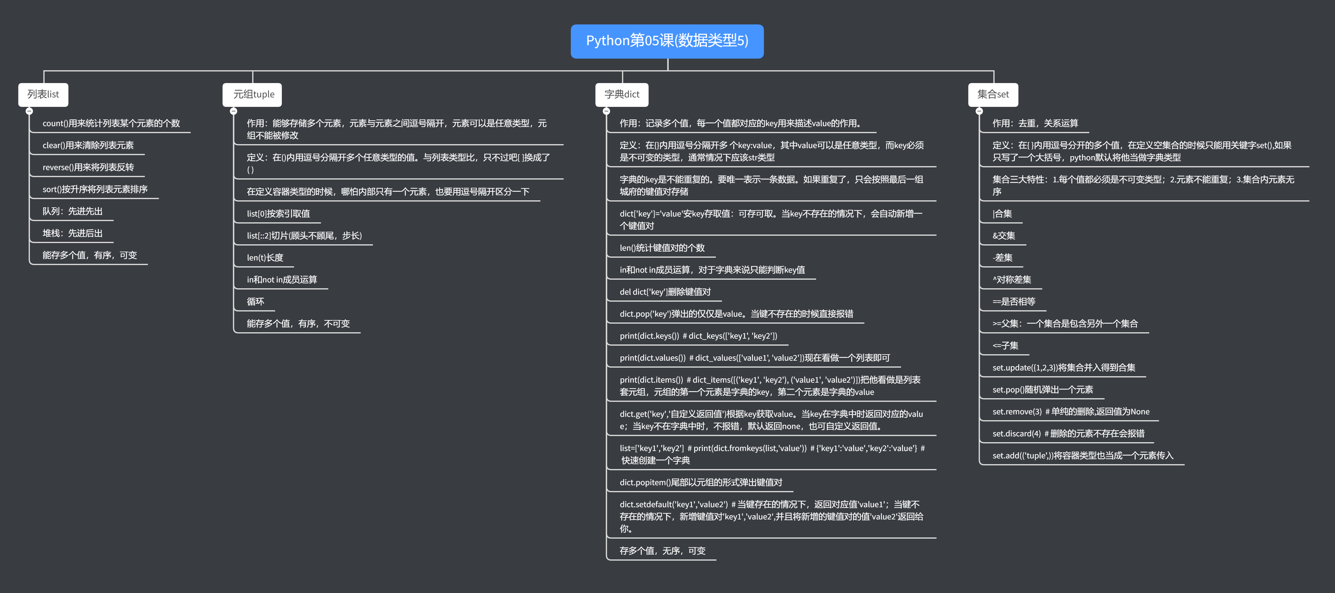Collapse the 集合set branch with minus circle
This screenshot has width=1335, height=593.
tap(979, 111)
